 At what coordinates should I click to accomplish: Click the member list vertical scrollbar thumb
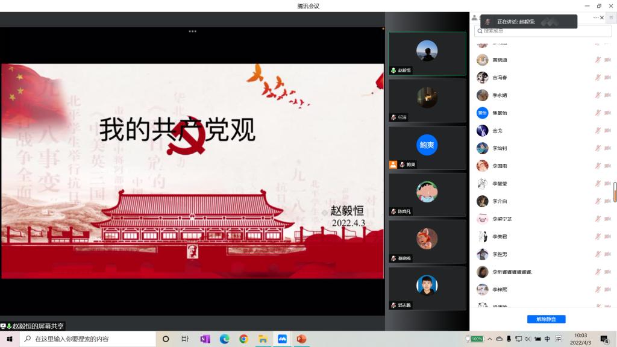coord(615,192)
